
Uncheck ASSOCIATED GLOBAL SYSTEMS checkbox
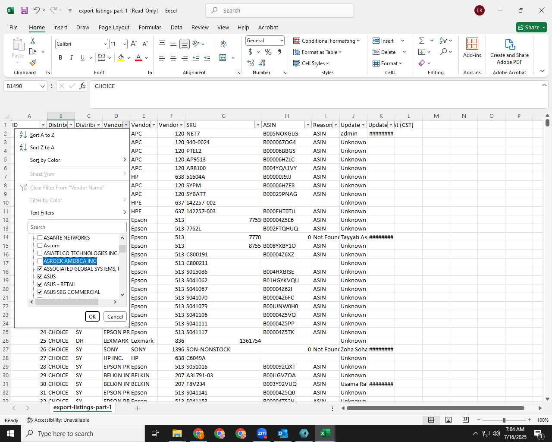coord(40,269)
